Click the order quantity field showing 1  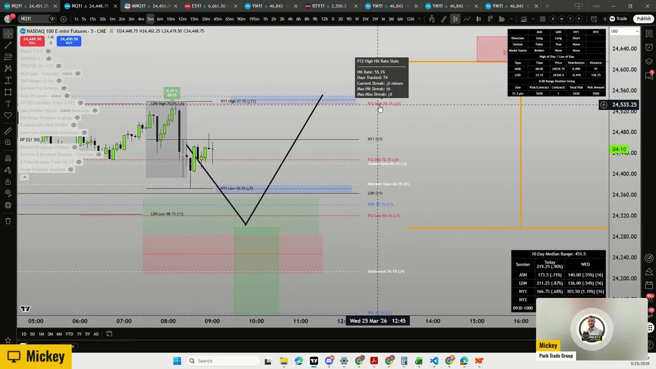pyautogui.click(x=50, y=43)
